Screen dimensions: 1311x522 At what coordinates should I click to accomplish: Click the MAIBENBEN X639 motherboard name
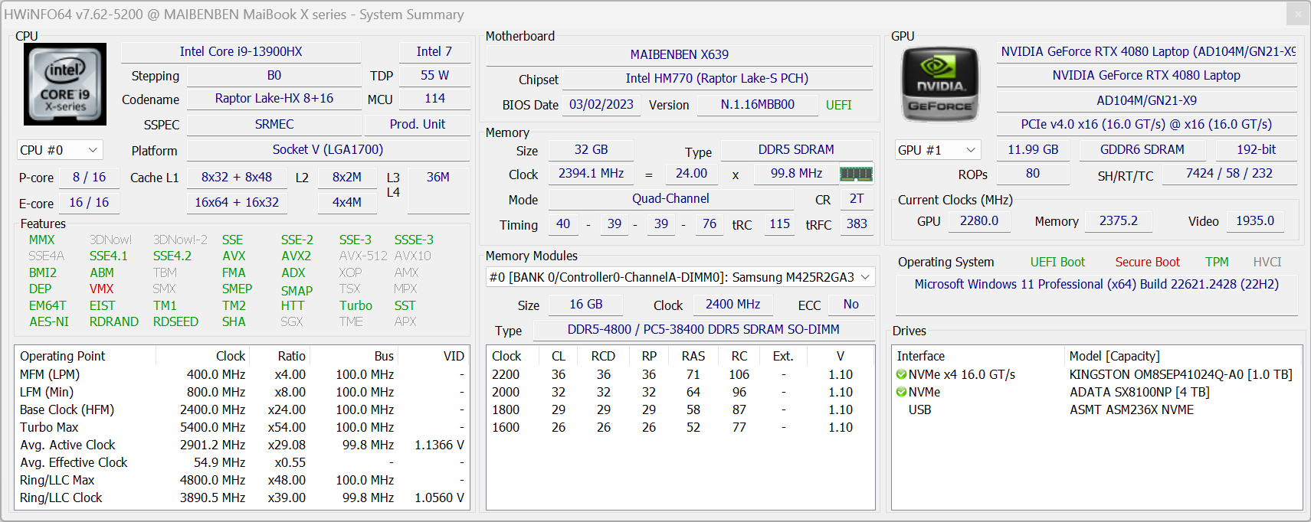coord(679,55)
